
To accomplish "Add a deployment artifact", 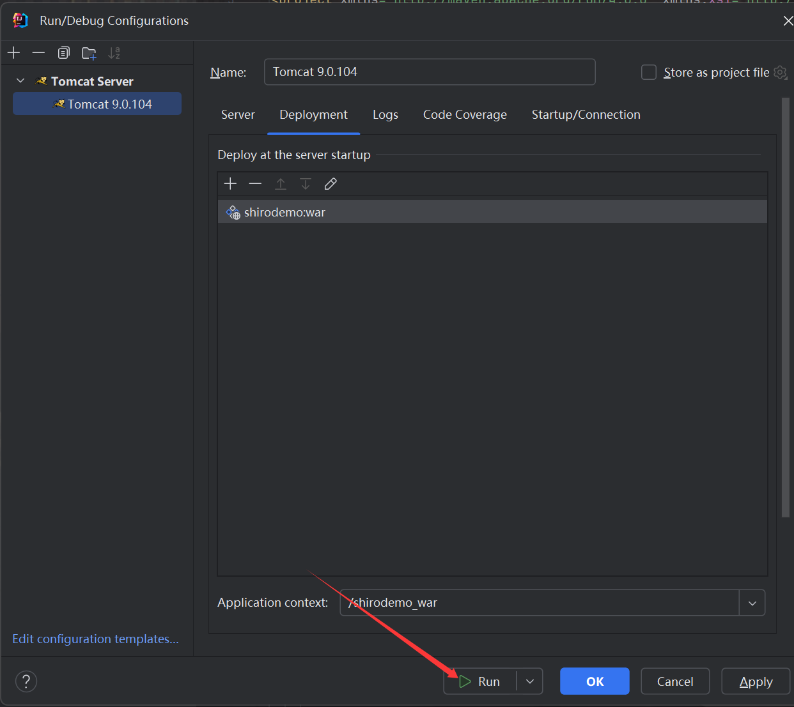I will 230,184.
